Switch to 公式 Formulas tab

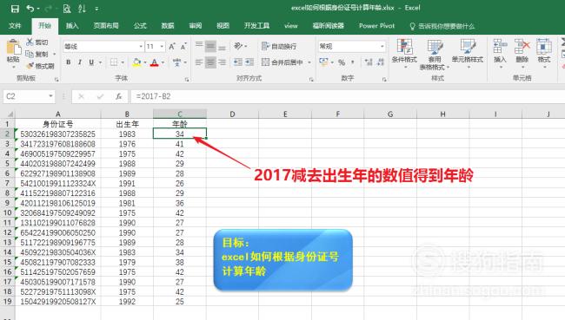click(140, 26)
